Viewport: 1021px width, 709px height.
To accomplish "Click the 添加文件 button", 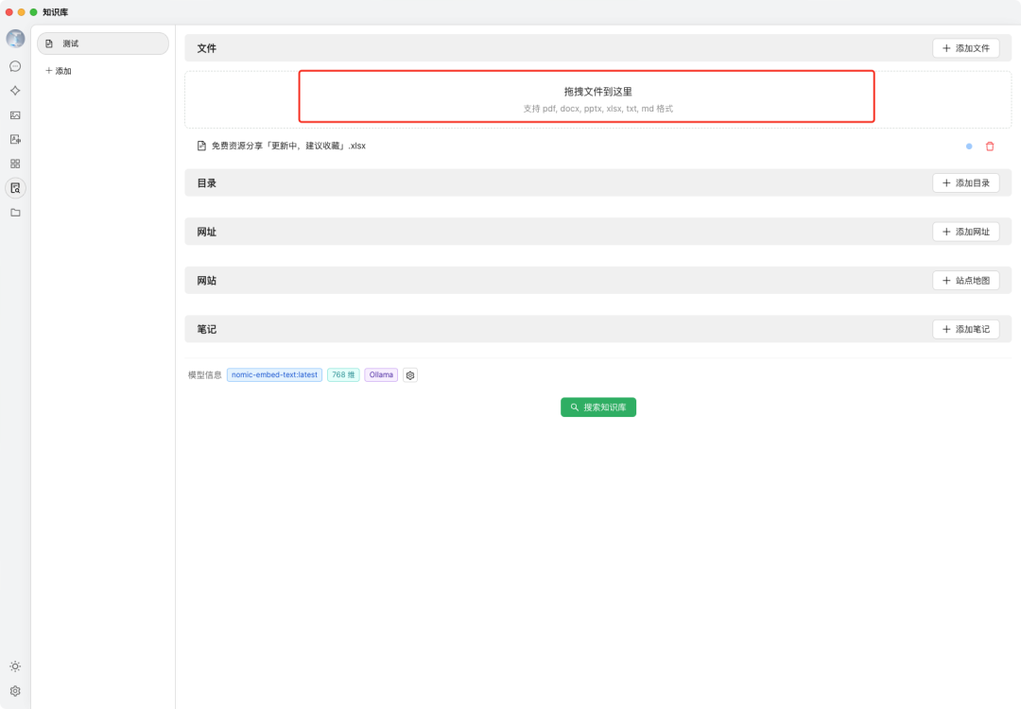I will point(965,48).
